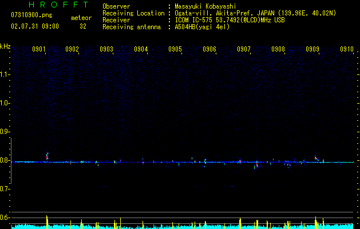Click the kHz axis unit label

[x=5, y=46]
